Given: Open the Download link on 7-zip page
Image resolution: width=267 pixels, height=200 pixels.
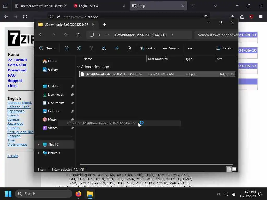Looking at the screenshot, I should pos(17,70).
